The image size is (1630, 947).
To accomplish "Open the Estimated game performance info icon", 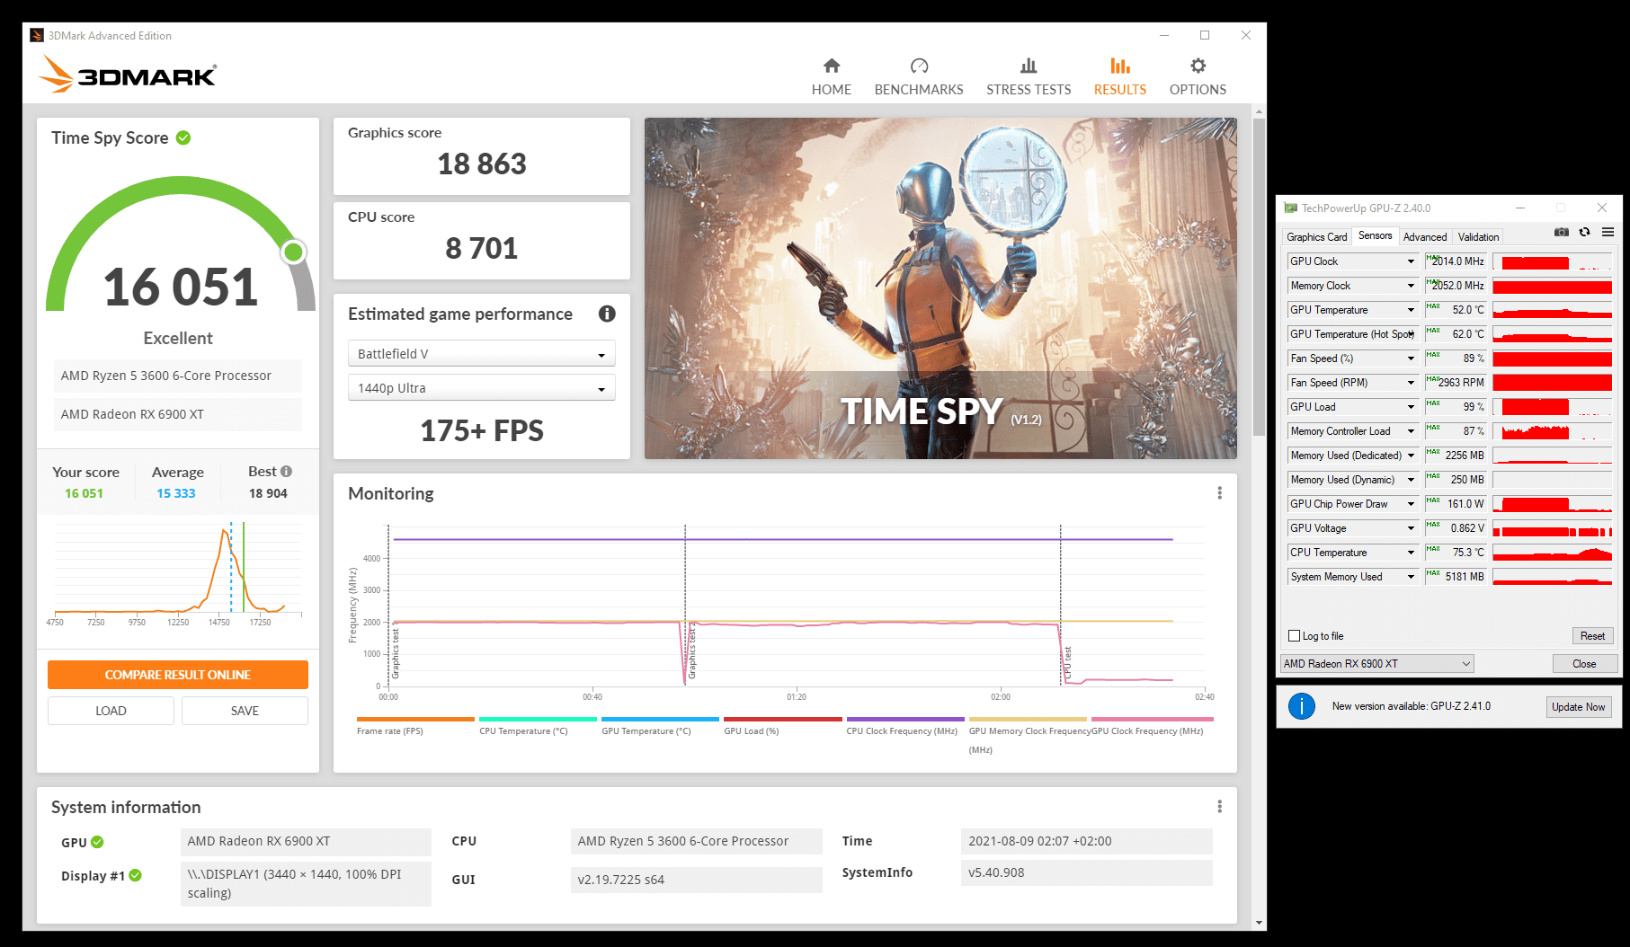I will (x=607, y=314).
